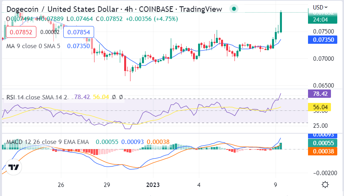Click the 0.06500 price axis label
Screen dimensions: 344x196
(323, 86)
